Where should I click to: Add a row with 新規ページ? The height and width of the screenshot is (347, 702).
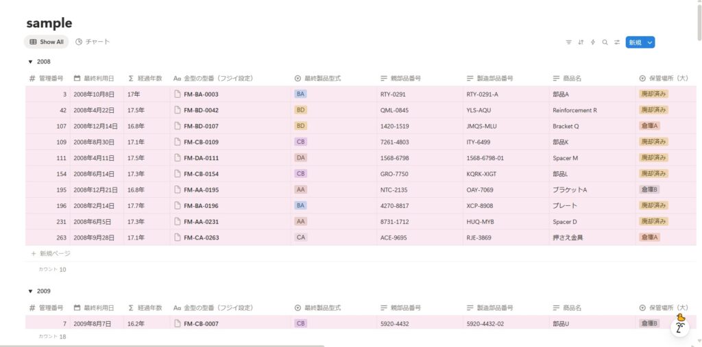point(51,253)
